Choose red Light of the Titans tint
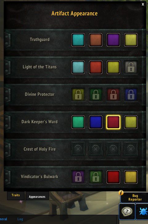This screenshot has height=224, width=148. (x=96, y=67)
